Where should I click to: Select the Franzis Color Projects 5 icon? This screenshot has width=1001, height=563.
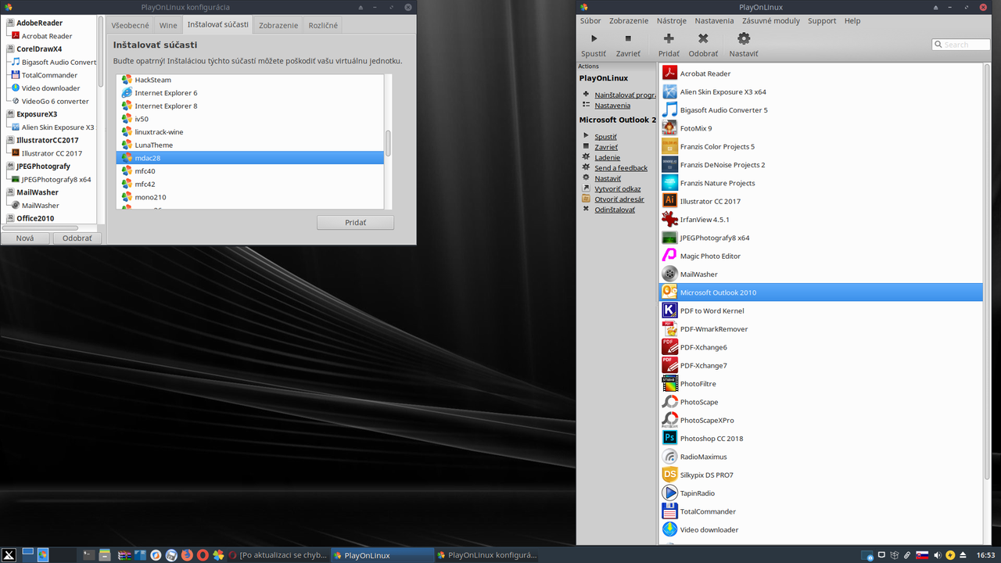tap(669, 146)
